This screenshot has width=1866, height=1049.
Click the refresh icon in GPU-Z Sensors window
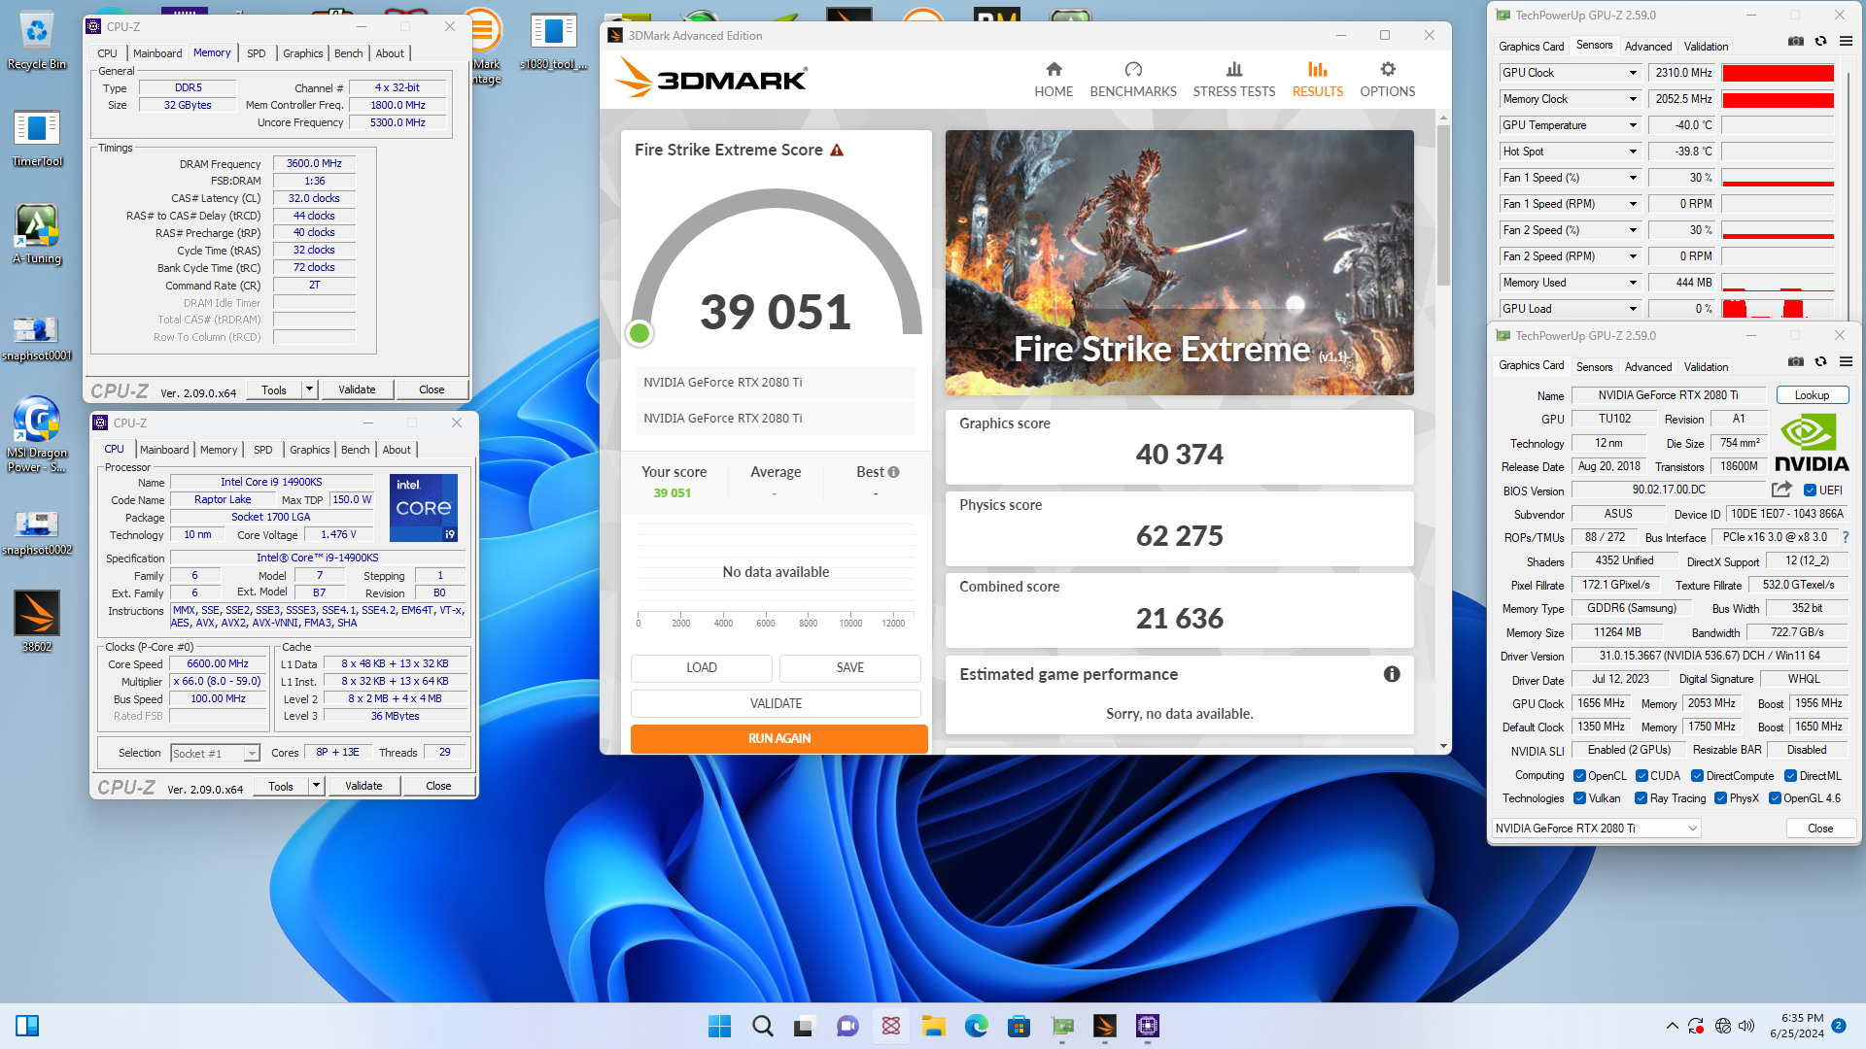pyautogui.click(x=1820, y=41)
